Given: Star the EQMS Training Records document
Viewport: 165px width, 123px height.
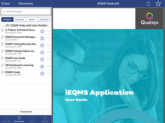Looking at the screenshot, I should (42, 45).
